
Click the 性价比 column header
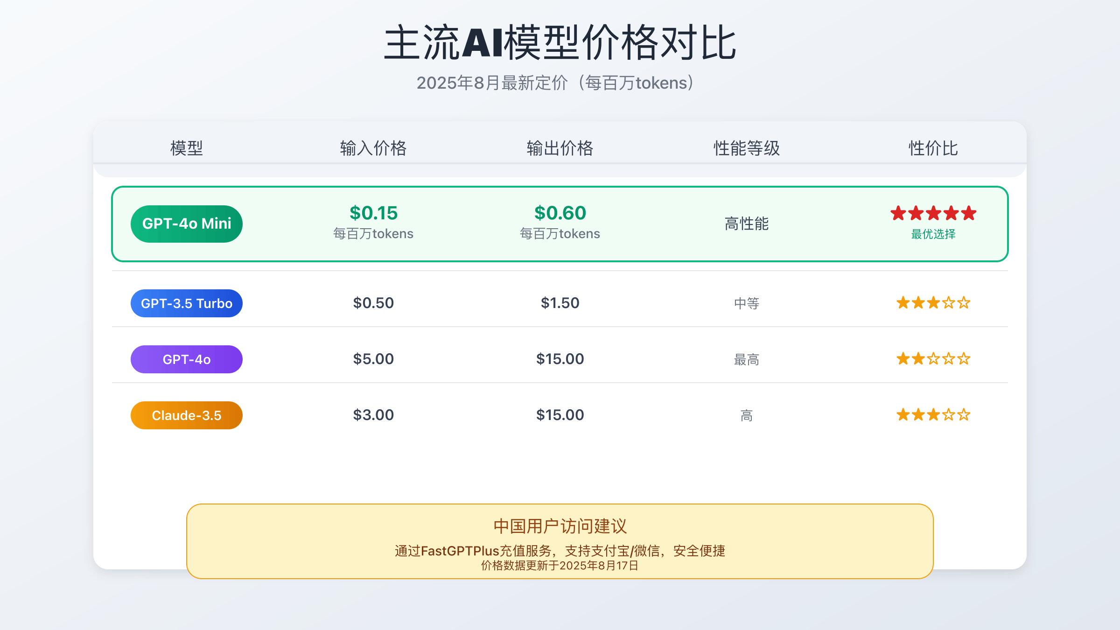[x=933, y=148]
